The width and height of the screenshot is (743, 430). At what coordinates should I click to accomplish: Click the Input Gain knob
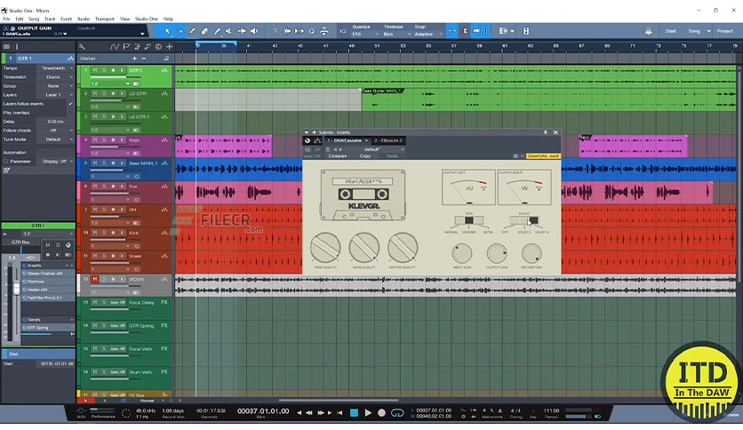(x=461, y=254)
